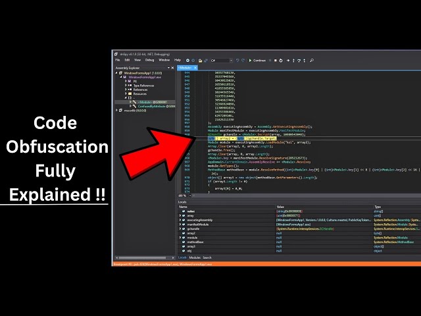Select the obj row in Locals
Screen dimensions: 421x316
[299, 251]
